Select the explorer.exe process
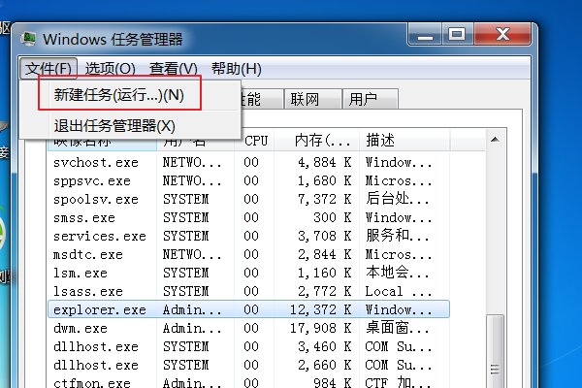This screenshot has height=388, width=582. (248, 309)
